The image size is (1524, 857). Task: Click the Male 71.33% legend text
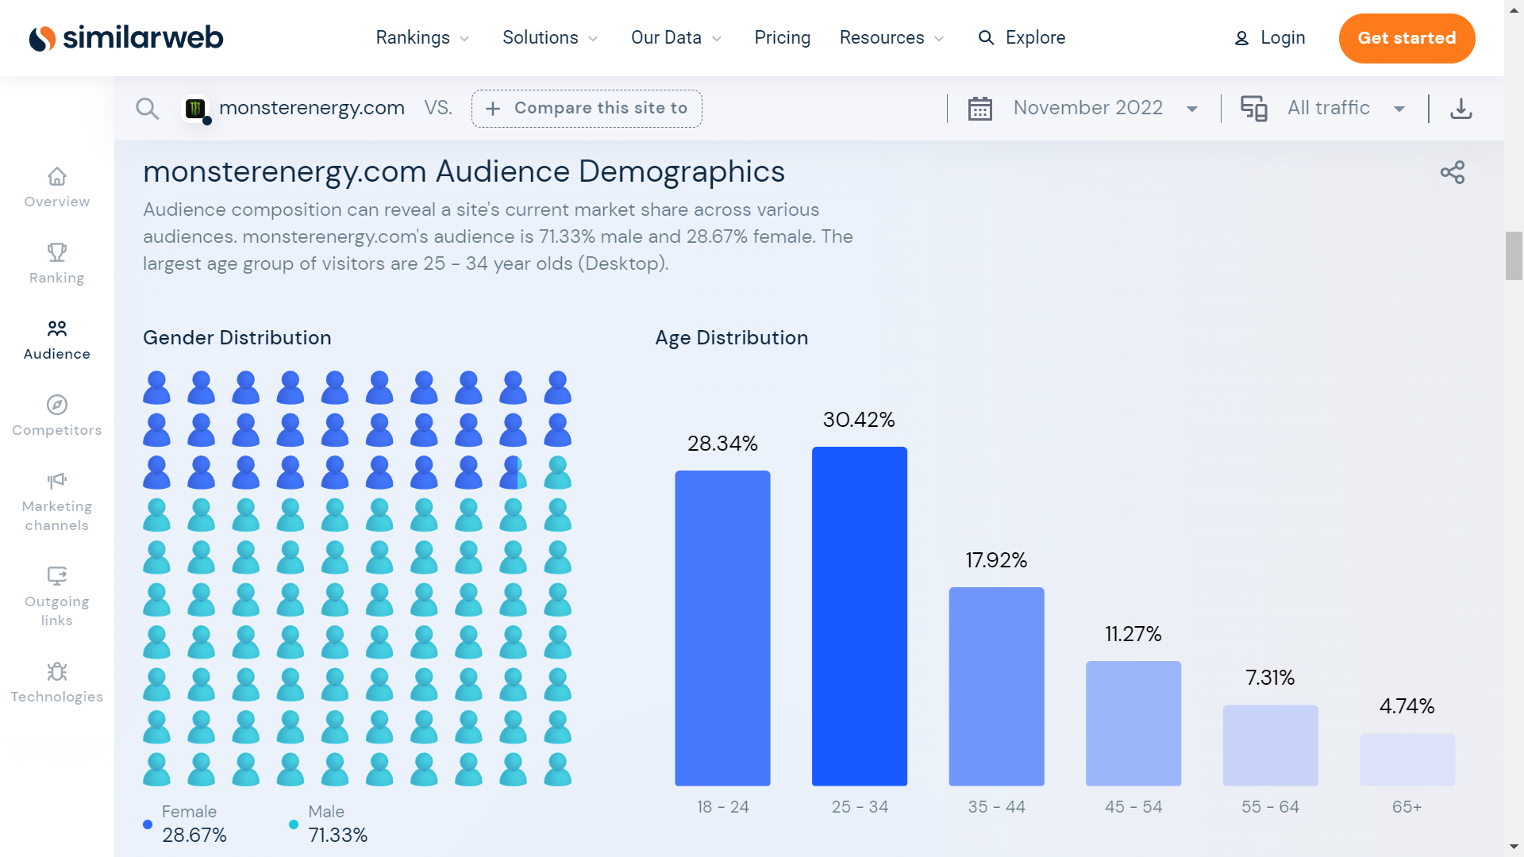point(338,824)
